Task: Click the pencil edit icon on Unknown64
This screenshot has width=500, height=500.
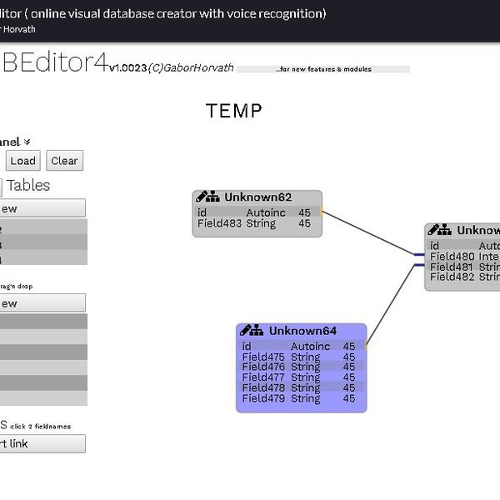Action: pyautogui.click(x=246, y=330)
